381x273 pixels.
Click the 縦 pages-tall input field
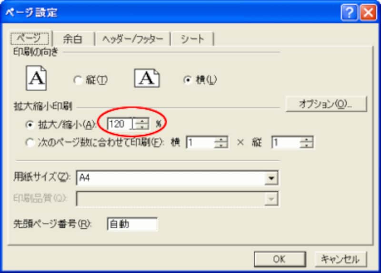pyautogui.click(x=285, y=142)
